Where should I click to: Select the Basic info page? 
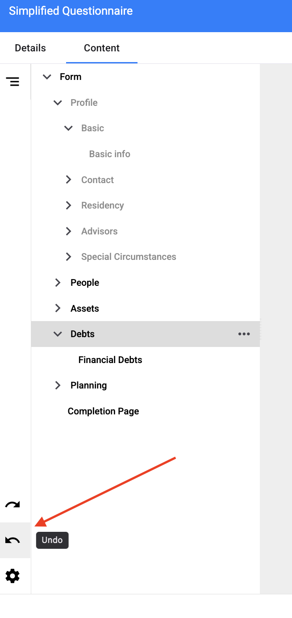point(110,154)
